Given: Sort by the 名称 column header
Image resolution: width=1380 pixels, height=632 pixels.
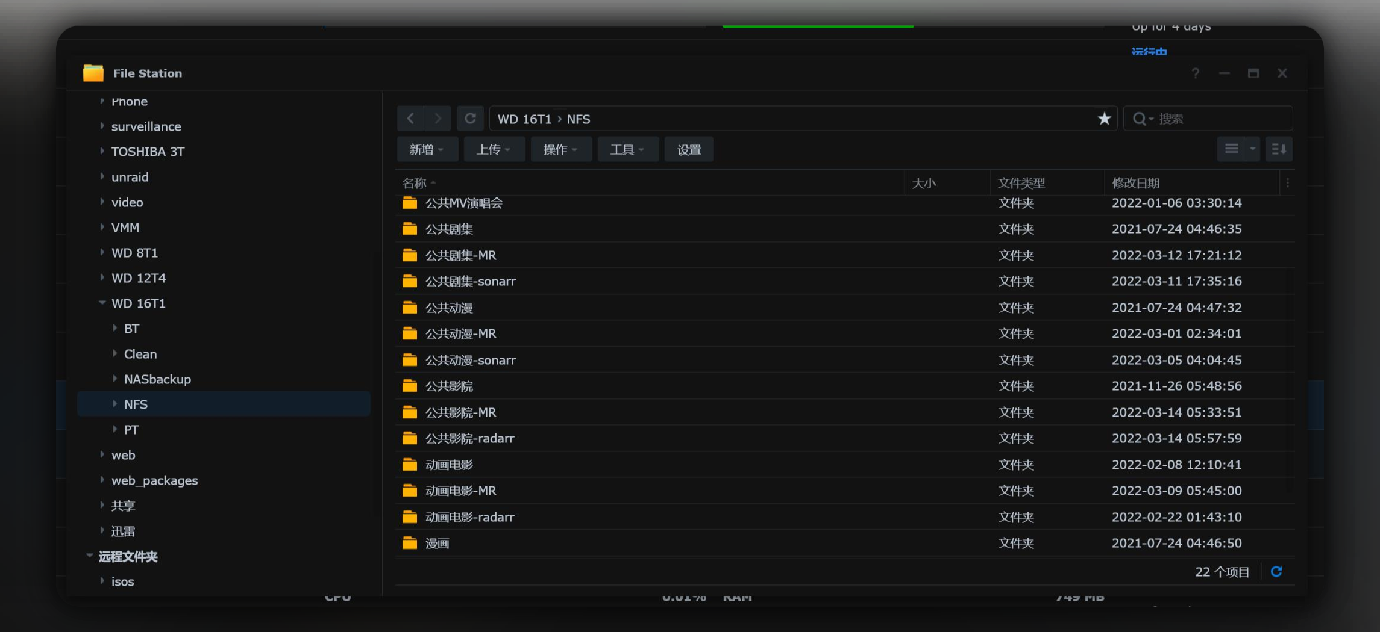Looking at the screenshot, I should pyautogui.click(x=650, y=183).
